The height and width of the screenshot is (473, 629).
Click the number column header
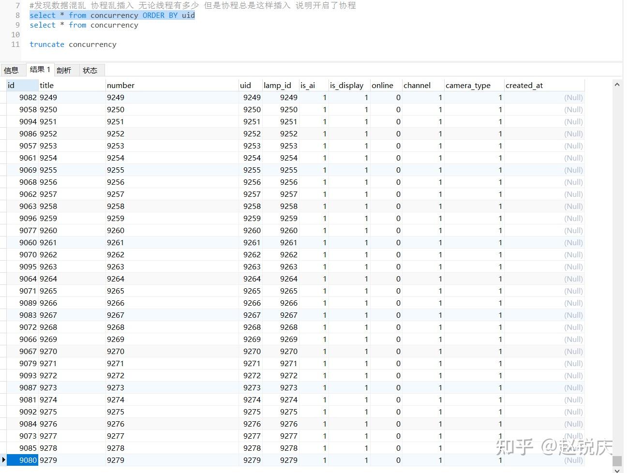pyautogui.click(x=120, y=85)
